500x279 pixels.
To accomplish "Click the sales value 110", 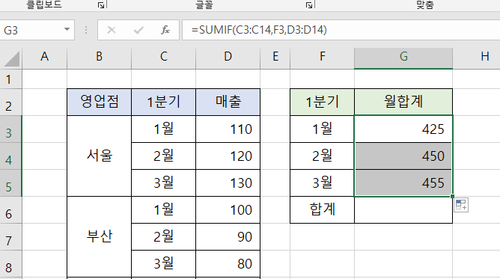I will pos(228,129).
